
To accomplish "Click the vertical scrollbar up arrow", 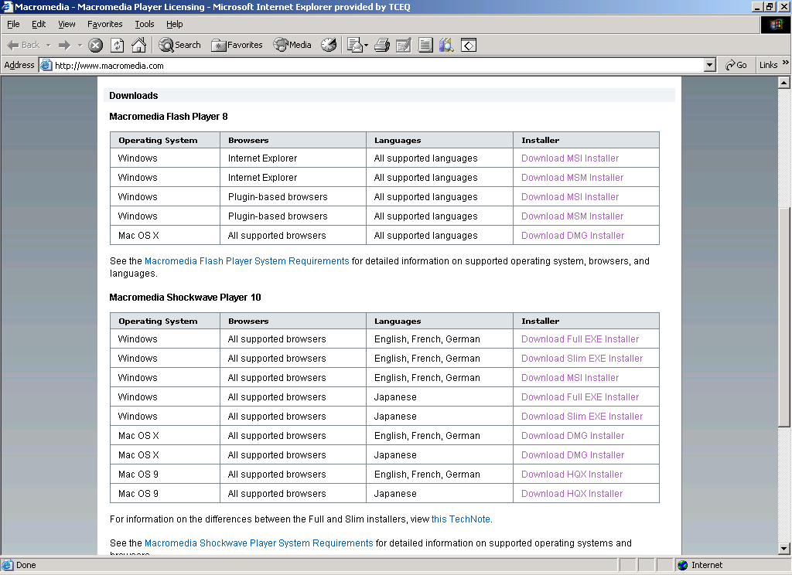I will 784,82.
